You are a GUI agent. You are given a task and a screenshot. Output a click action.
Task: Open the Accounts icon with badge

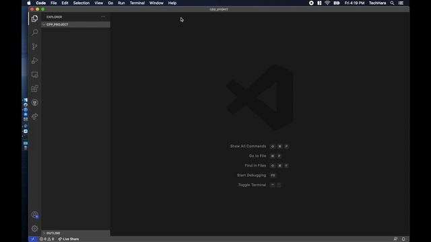pyautogui.click(x=34, y=215)
